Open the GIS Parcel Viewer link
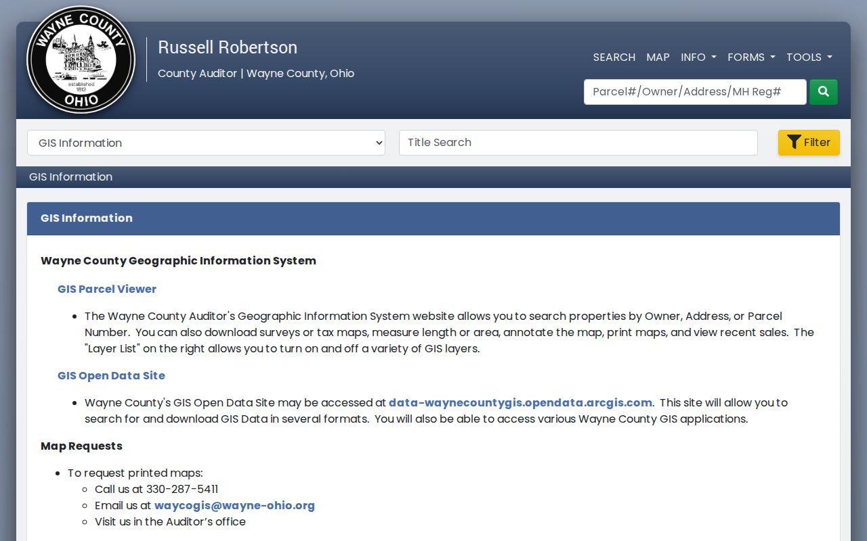The image size is (867, 541). 107,289
